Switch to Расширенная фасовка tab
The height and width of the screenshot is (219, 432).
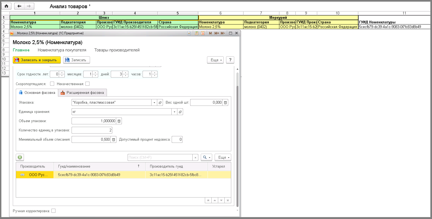pyautogui.click(x=82, y=93)
